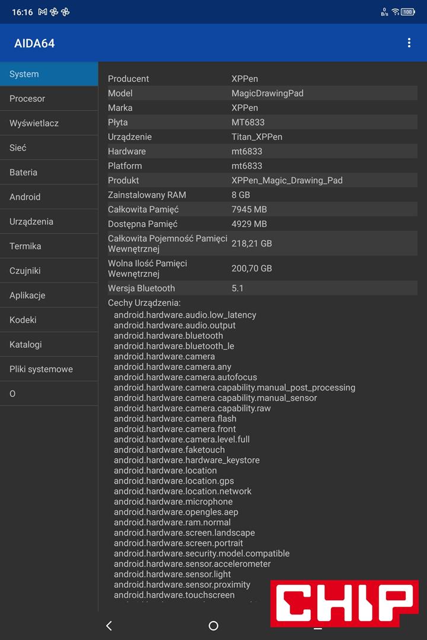Go to the Bateria section

tap(49, 172)
